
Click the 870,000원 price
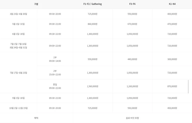pyautogui.click(x=172, y=86)
